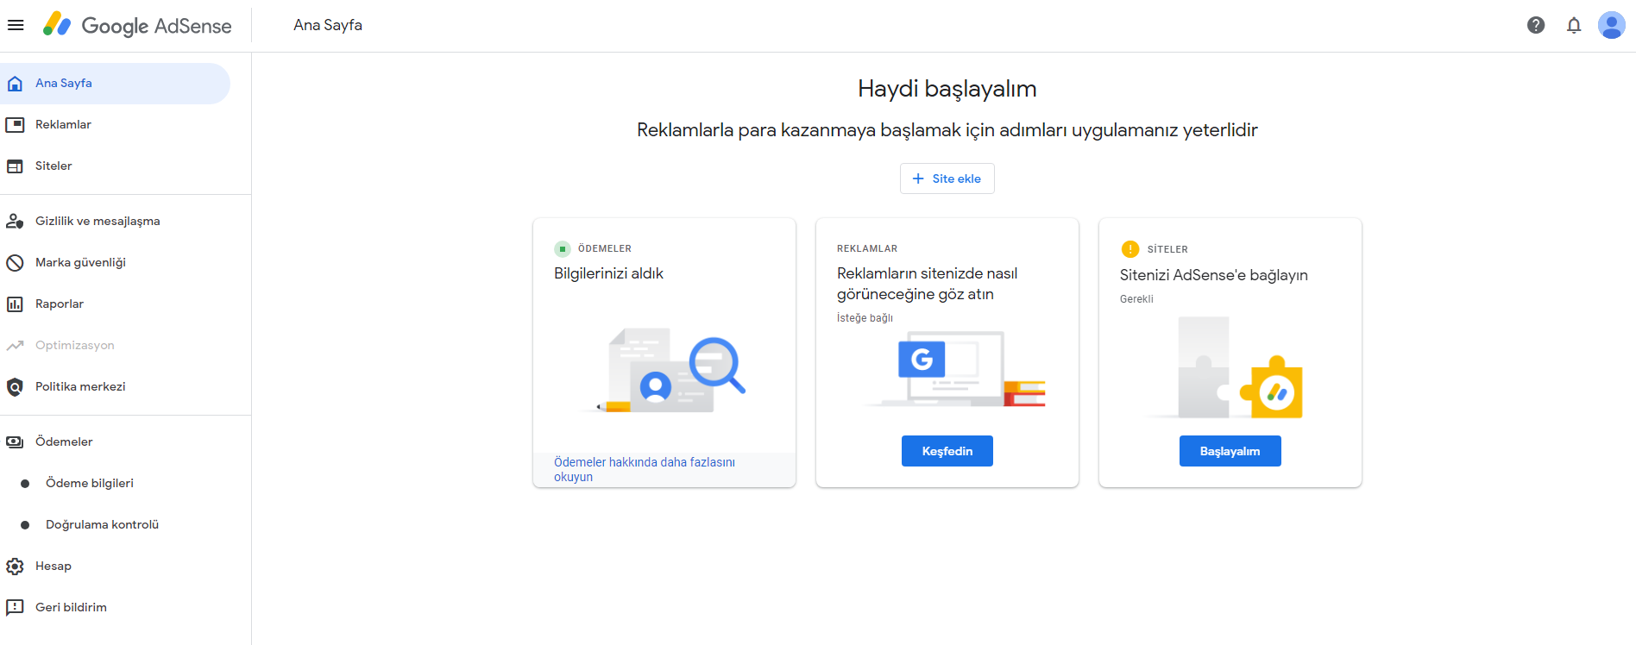Click the ads preview illustration
The height and width of the screenshot is (645, 1636).
(956, 369)
